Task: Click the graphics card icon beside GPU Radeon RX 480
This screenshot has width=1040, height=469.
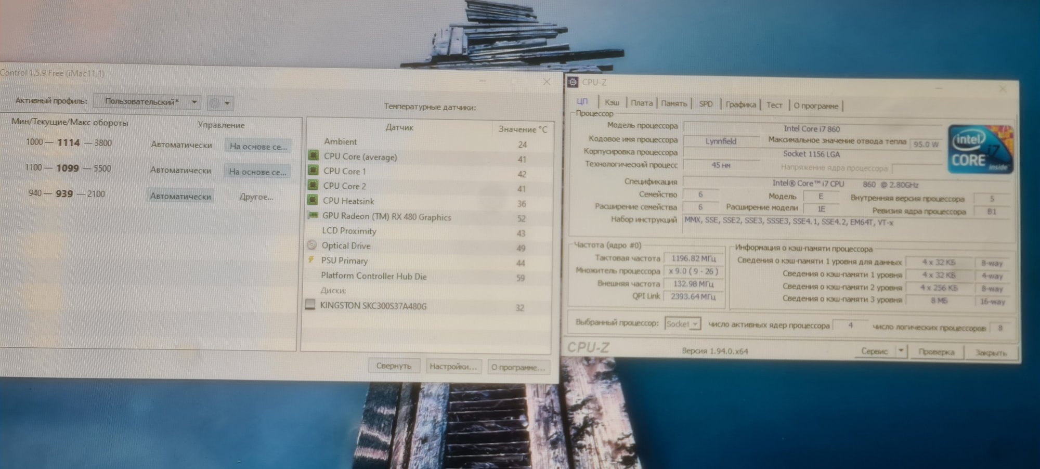Action: tap(313, 215)
